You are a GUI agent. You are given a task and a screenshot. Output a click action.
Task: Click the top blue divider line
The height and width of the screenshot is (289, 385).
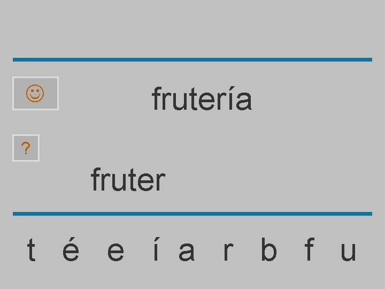coord(192,59)
